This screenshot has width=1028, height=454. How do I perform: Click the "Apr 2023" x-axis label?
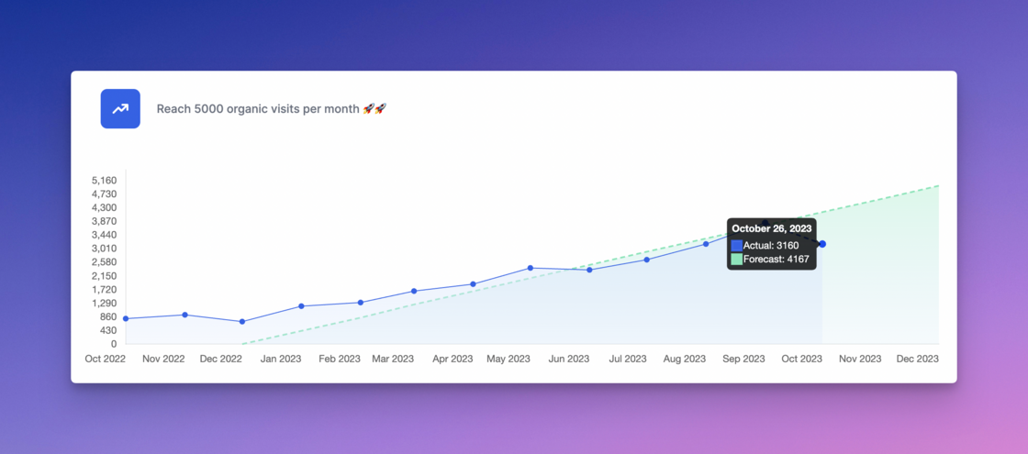(453, 359)
